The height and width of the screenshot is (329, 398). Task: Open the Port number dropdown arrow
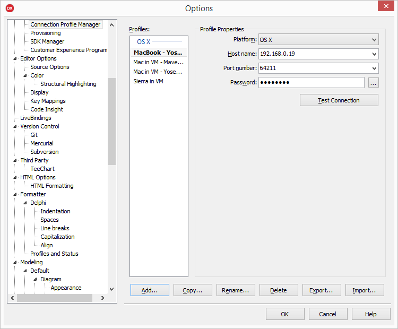pos(374,68)
